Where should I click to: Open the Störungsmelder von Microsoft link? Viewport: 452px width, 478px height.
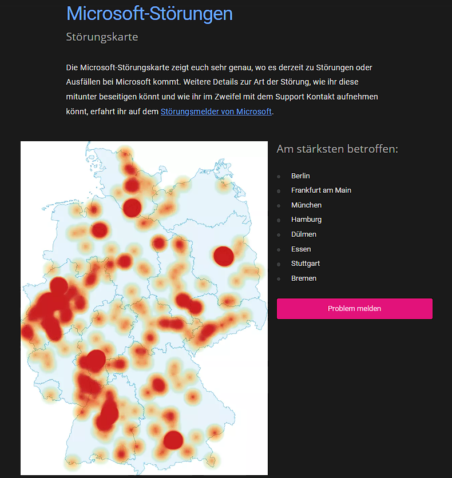[216, 111]
